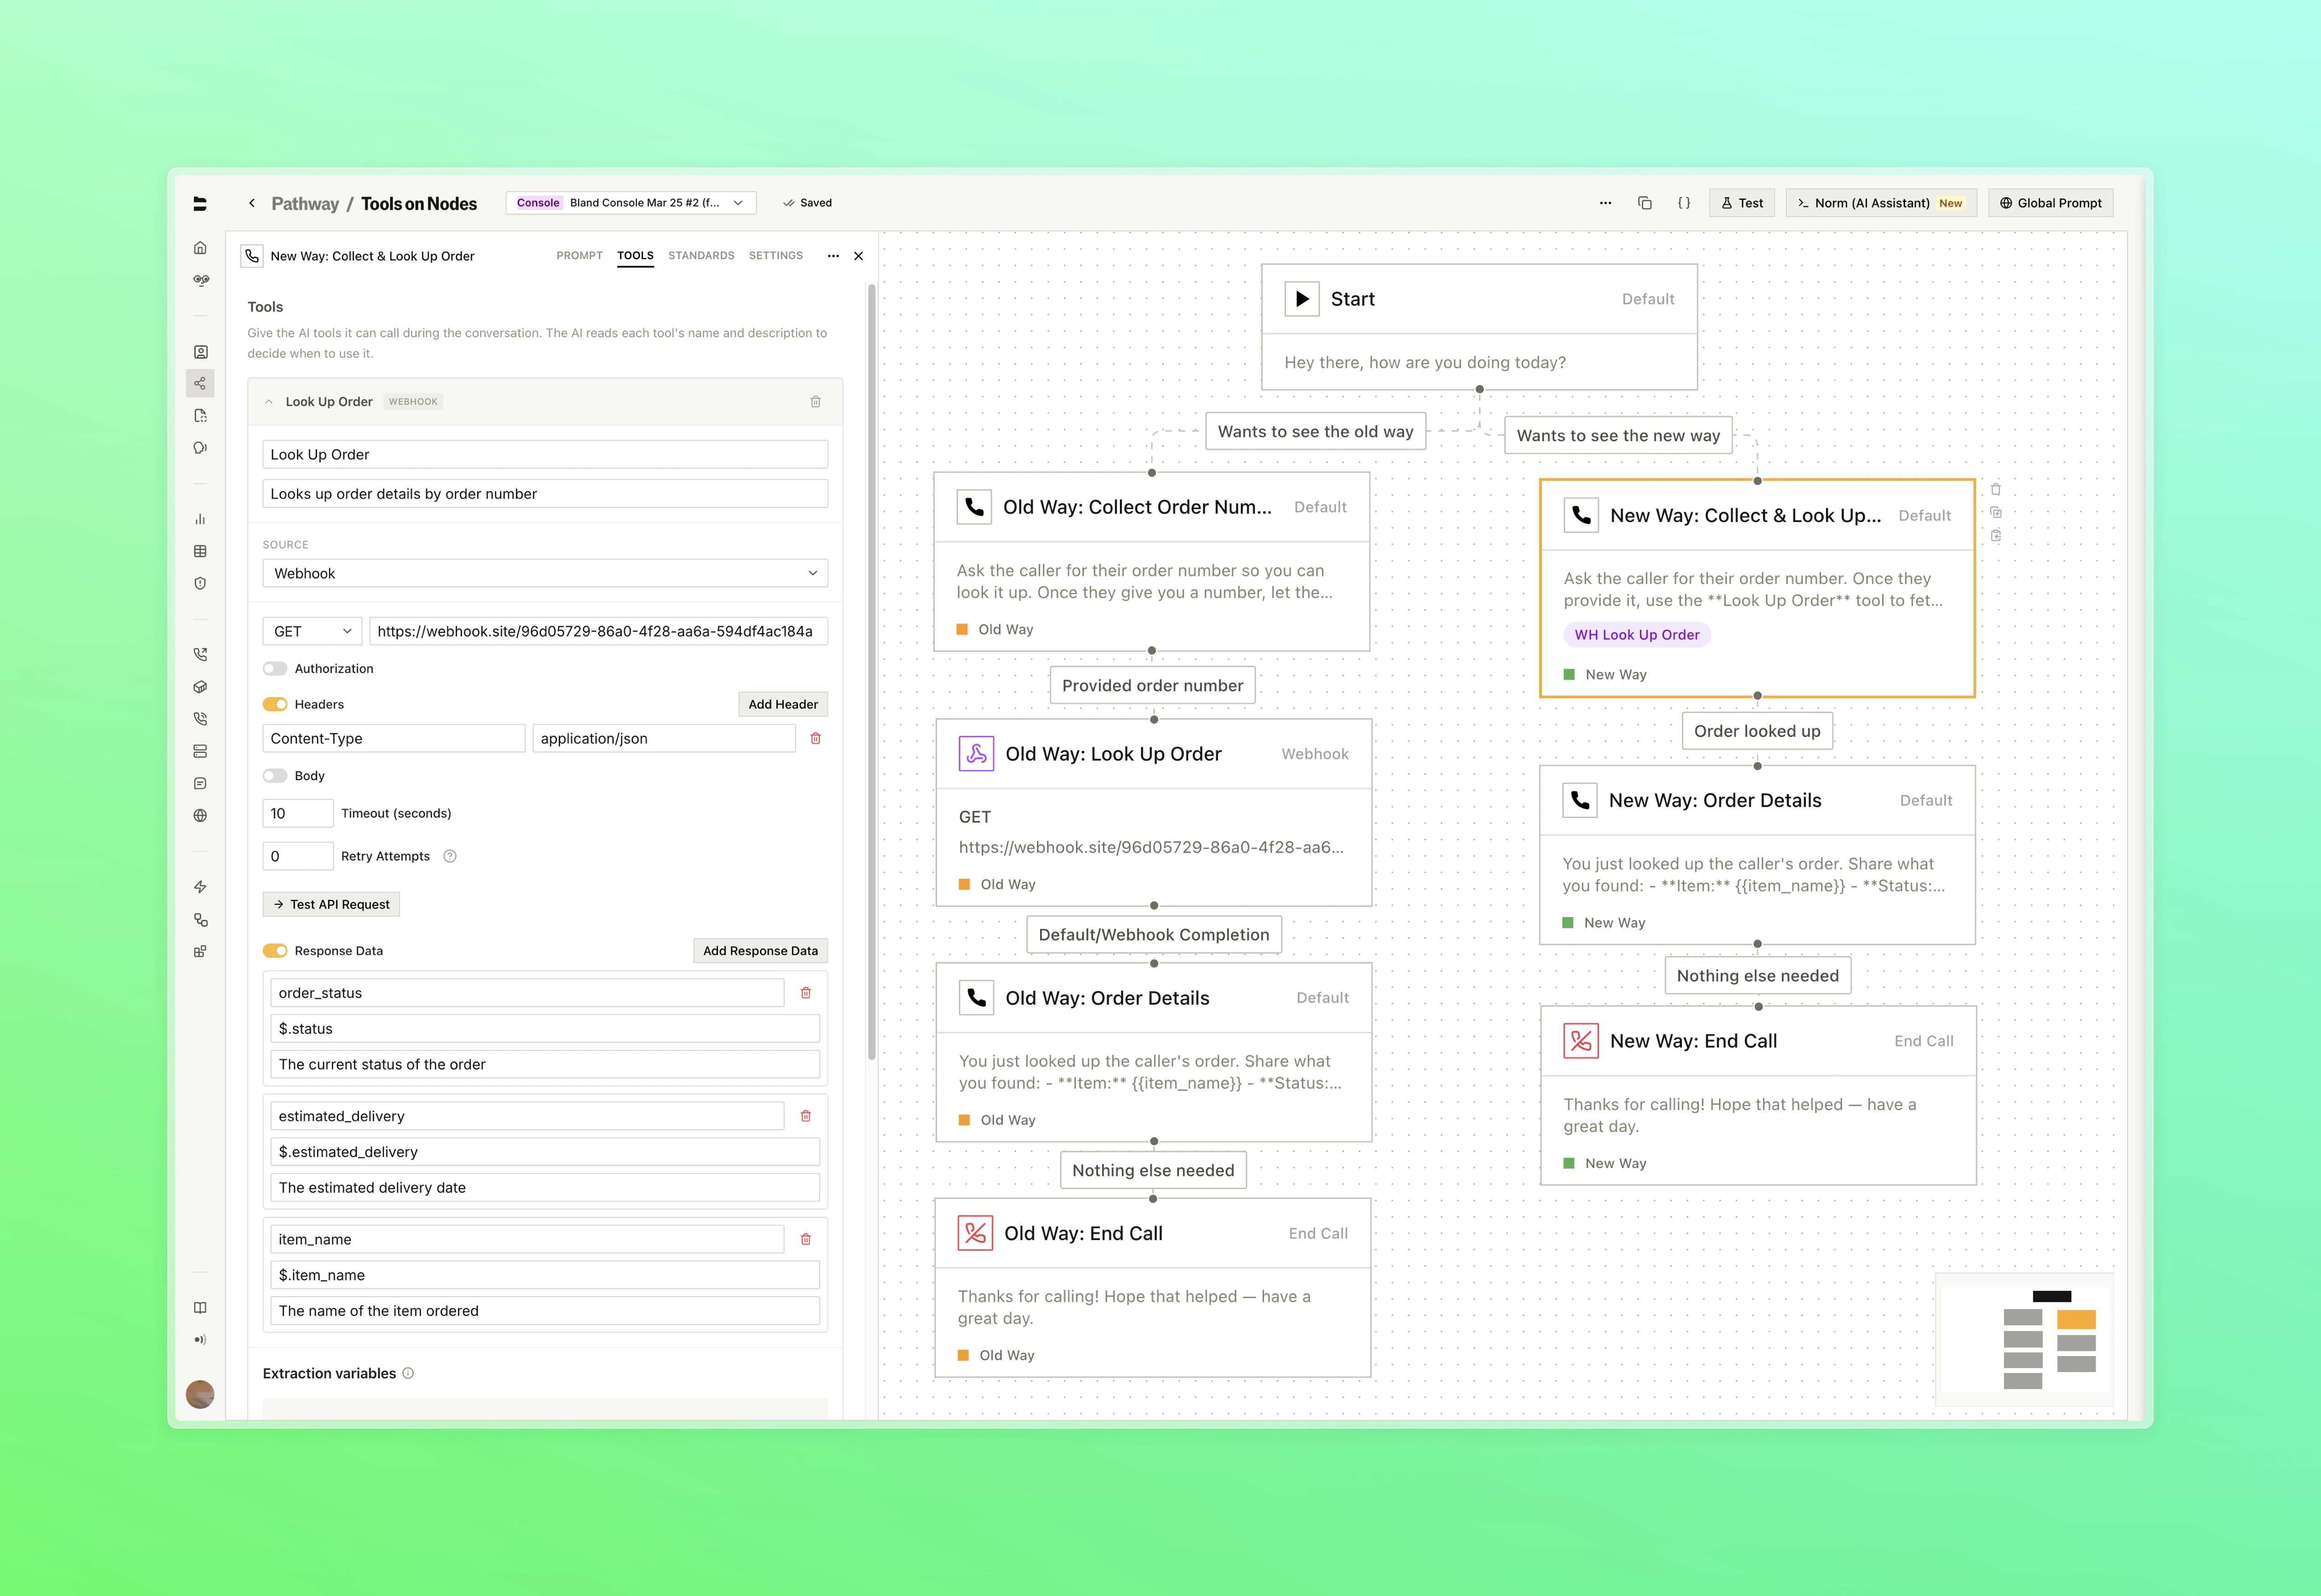Click the copy pathway icon in top bar
Viewport: 2321px width, 1596px height.
point(1644,203)
